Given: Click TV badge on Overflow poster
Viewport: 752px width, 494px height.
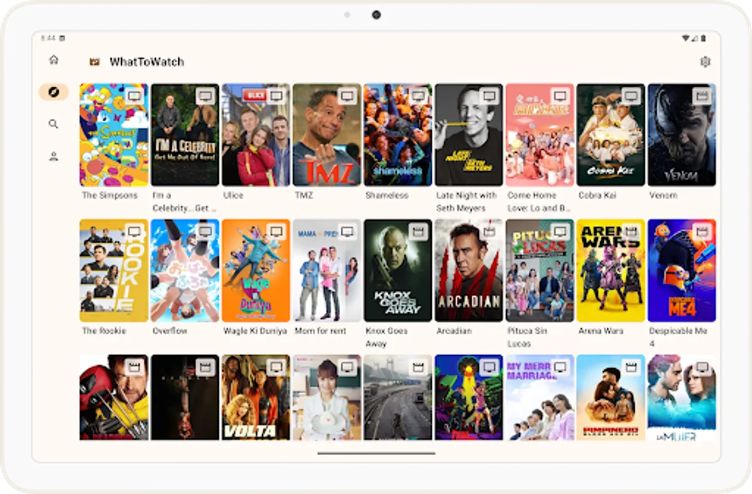Looking at the screenshot, I should coord(205,232).
